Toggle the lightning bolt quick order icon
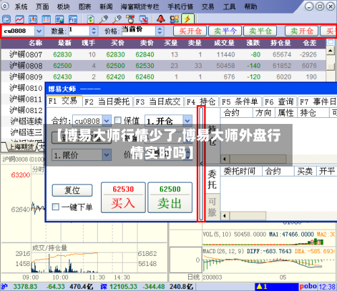 click(187, 19)
